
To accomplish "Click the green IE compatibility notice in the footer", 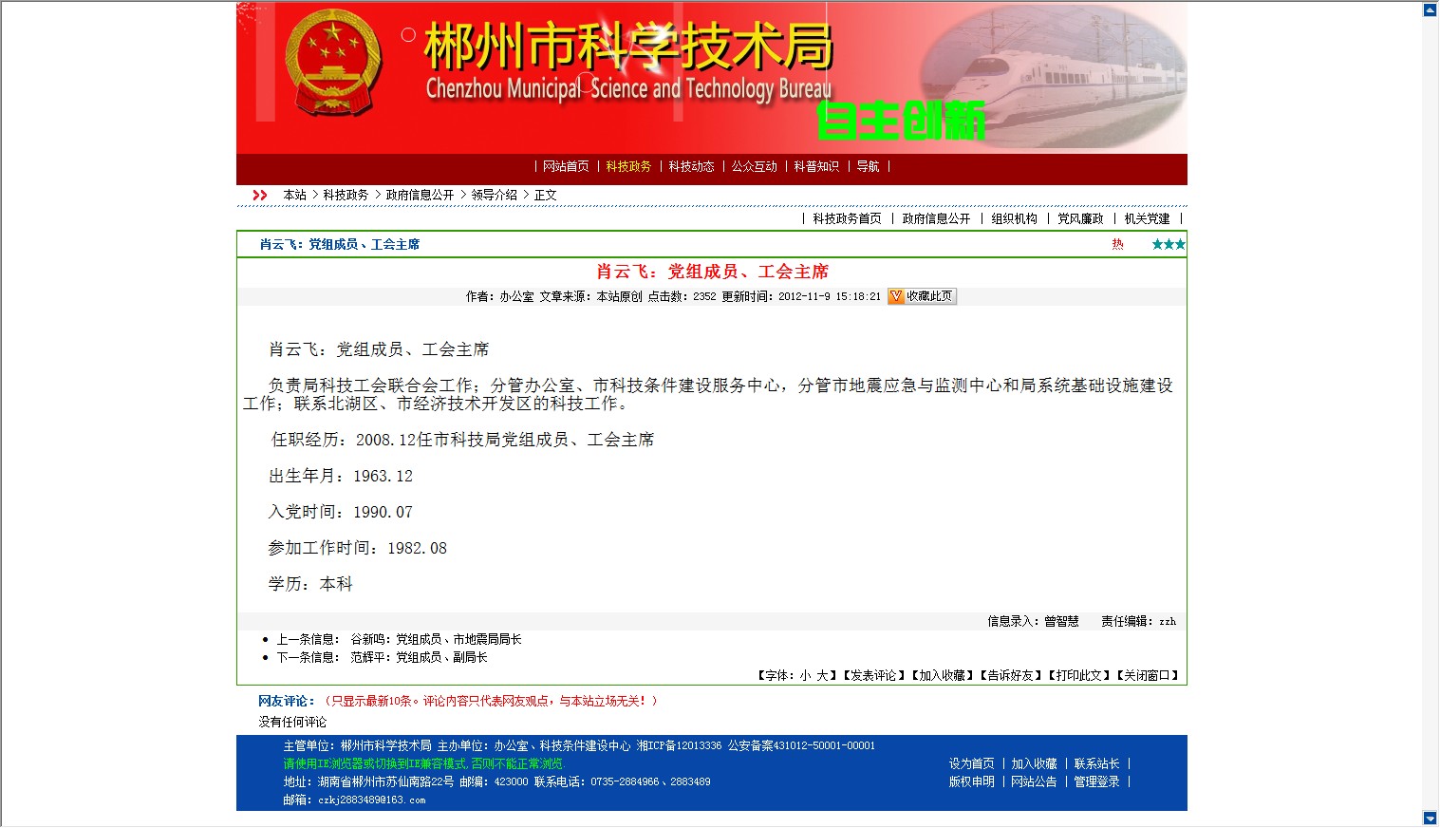I will pos(422,763).
